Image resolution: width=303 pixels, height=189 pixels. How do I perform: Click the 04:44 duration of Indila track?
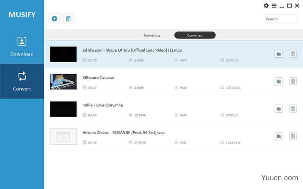[92, 115]
